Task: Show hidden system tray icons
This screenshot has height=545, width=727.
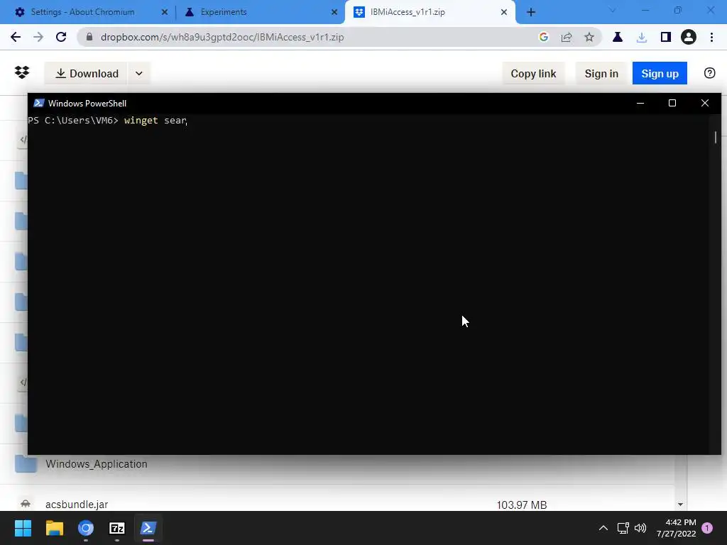Action: coord(603,528)
